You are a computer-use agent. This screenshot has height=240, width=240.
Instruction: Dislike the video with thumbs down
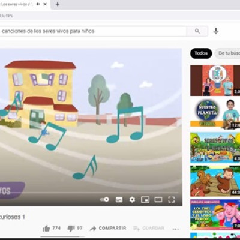(x=75, y=228)
